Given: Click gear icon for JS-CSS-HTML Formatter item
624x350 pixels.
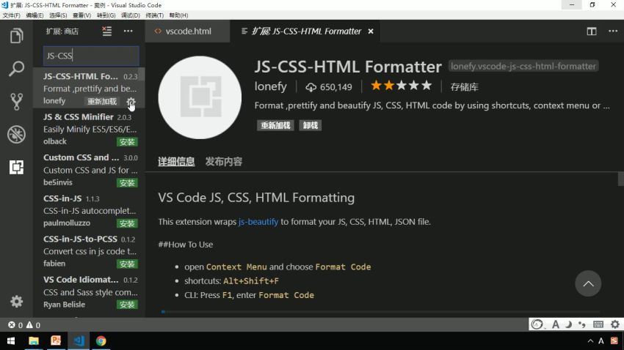Looking at the screenshot, I should point(131,102).
